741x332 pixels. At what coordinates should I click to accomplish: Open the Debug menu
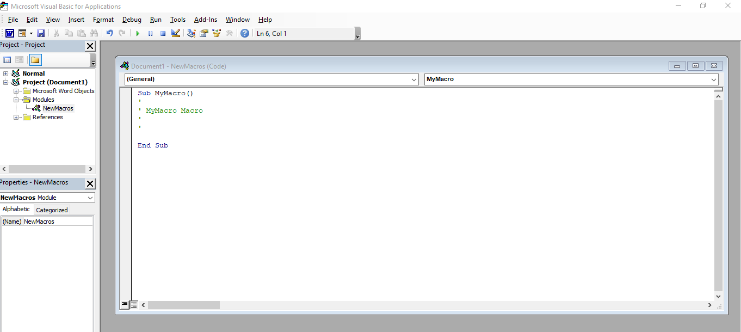[x=132, y=20]
